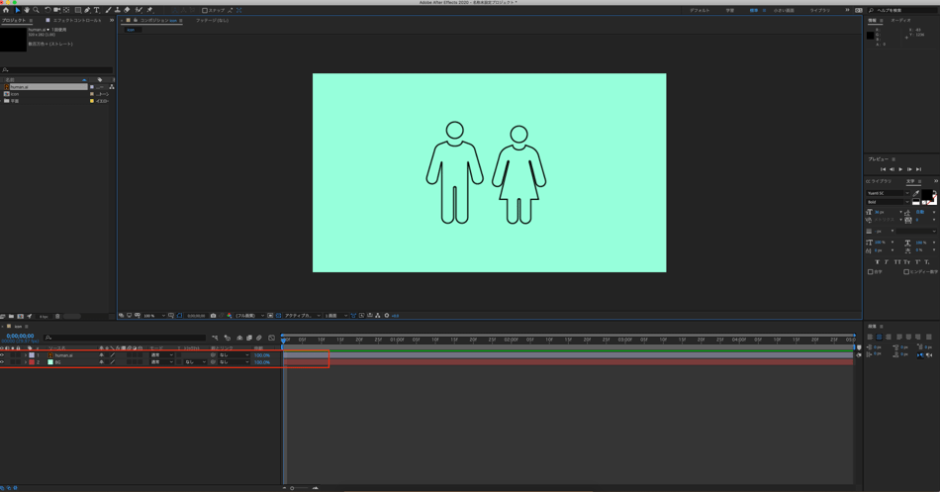Toggle visibility of the BG layer

[3, 362]
